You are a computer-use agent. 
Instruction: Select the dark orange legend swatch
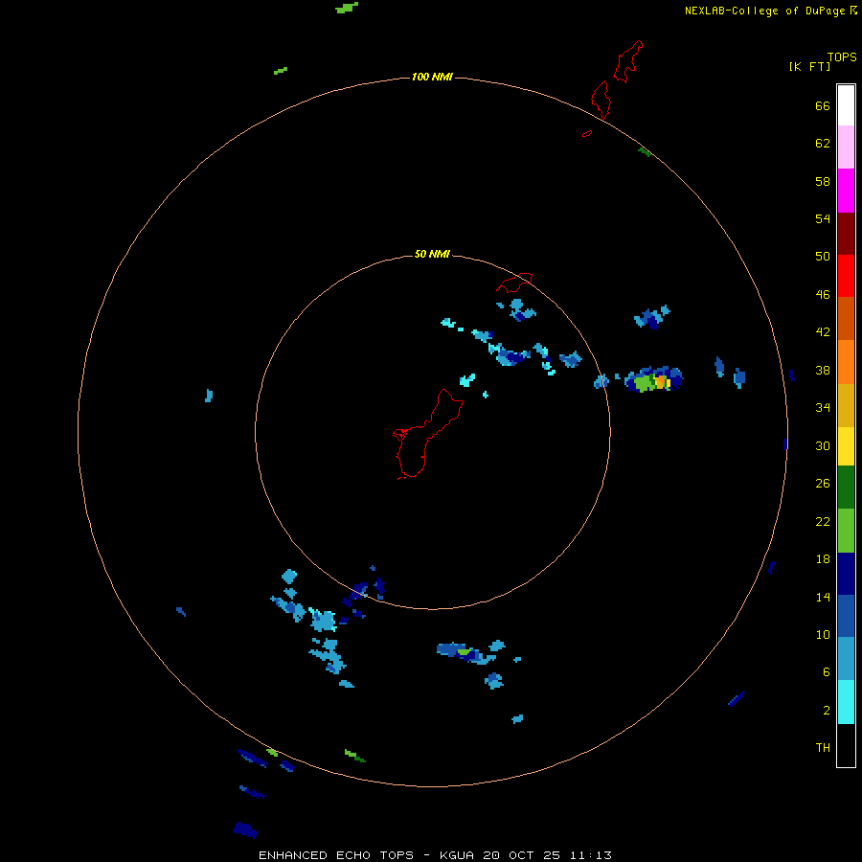pyautogui.click(x=846, y=319)
